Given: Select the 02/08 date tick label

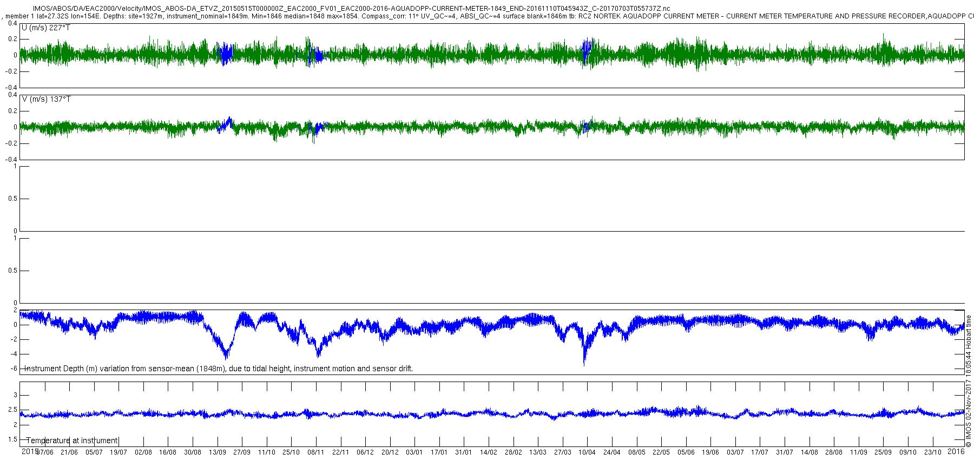Looking at the screenshot, I should click(143, 452).
